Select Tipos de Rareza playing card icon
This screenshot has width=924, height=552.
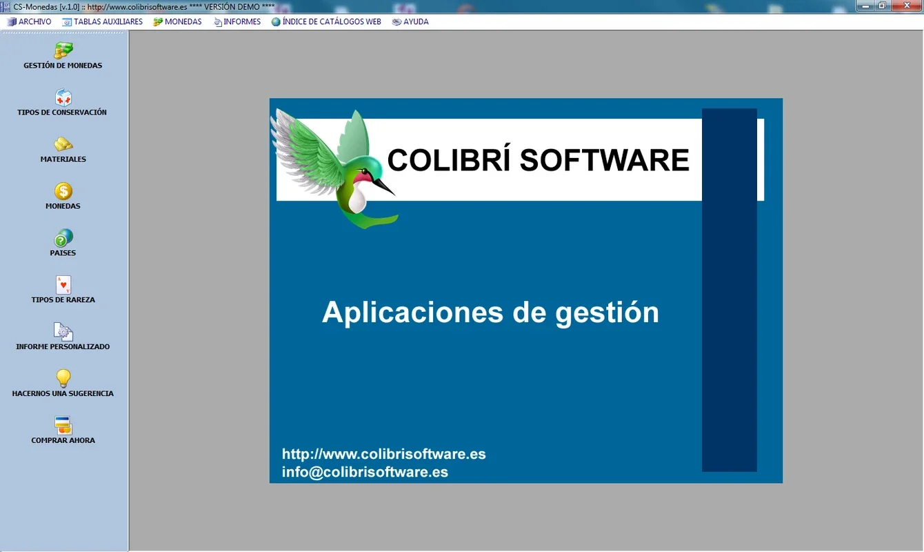coord(63,285)
